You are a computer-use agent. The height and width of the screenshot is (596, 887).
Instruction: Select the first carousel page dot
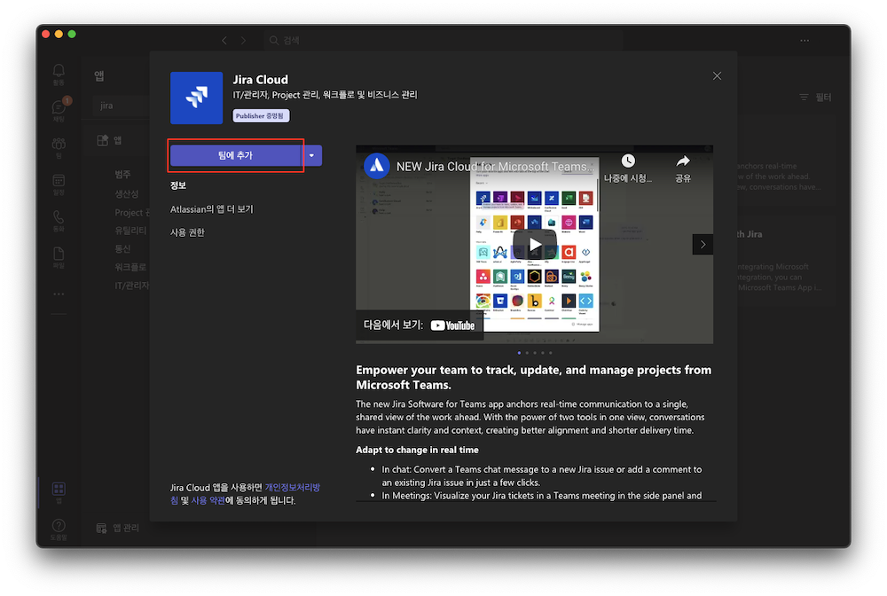click(x=519, y=353)
